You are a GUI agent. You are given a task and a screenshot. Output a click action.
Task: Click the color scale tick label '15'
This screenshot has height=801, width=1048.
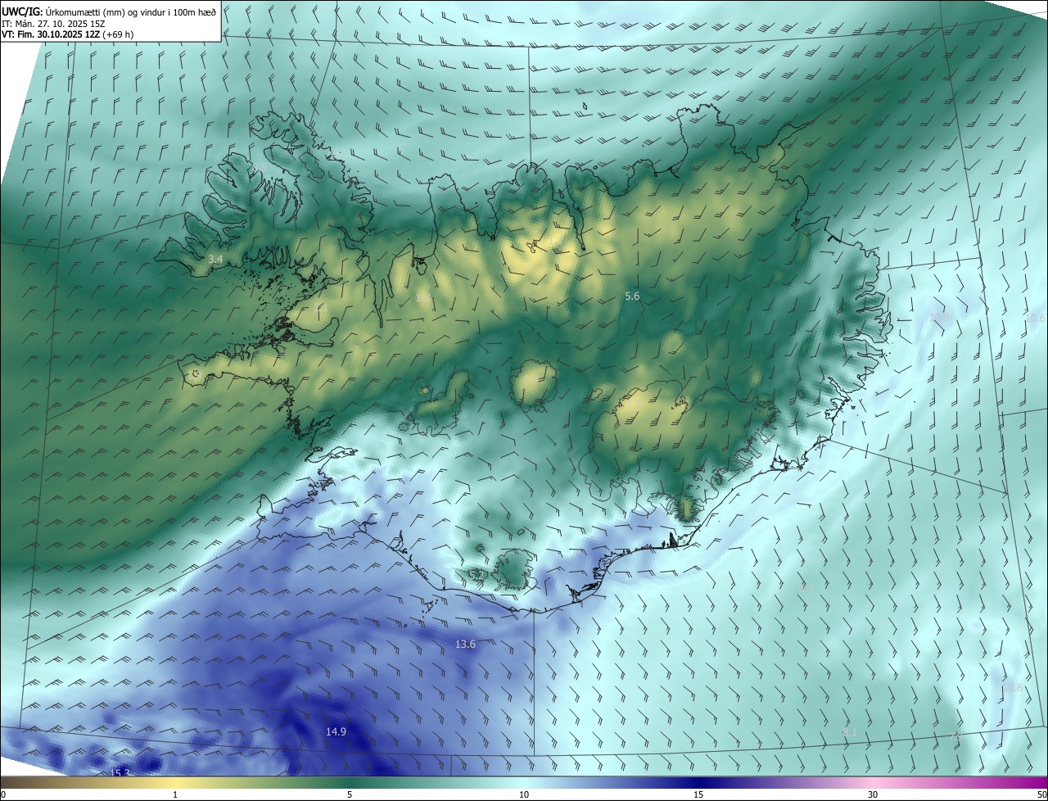pos(698,795)
